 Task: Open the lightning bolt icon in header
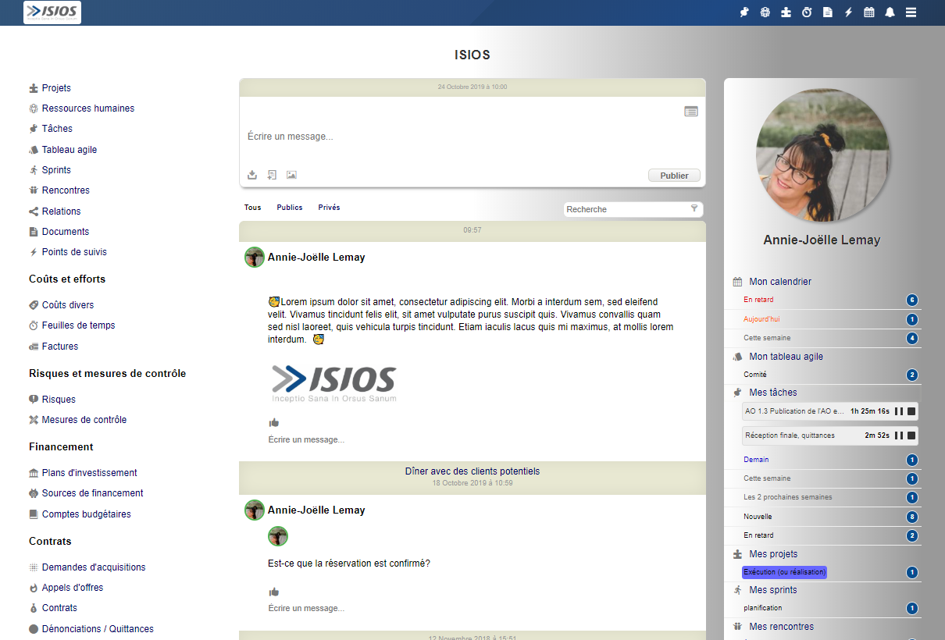[x=848, y=12]
